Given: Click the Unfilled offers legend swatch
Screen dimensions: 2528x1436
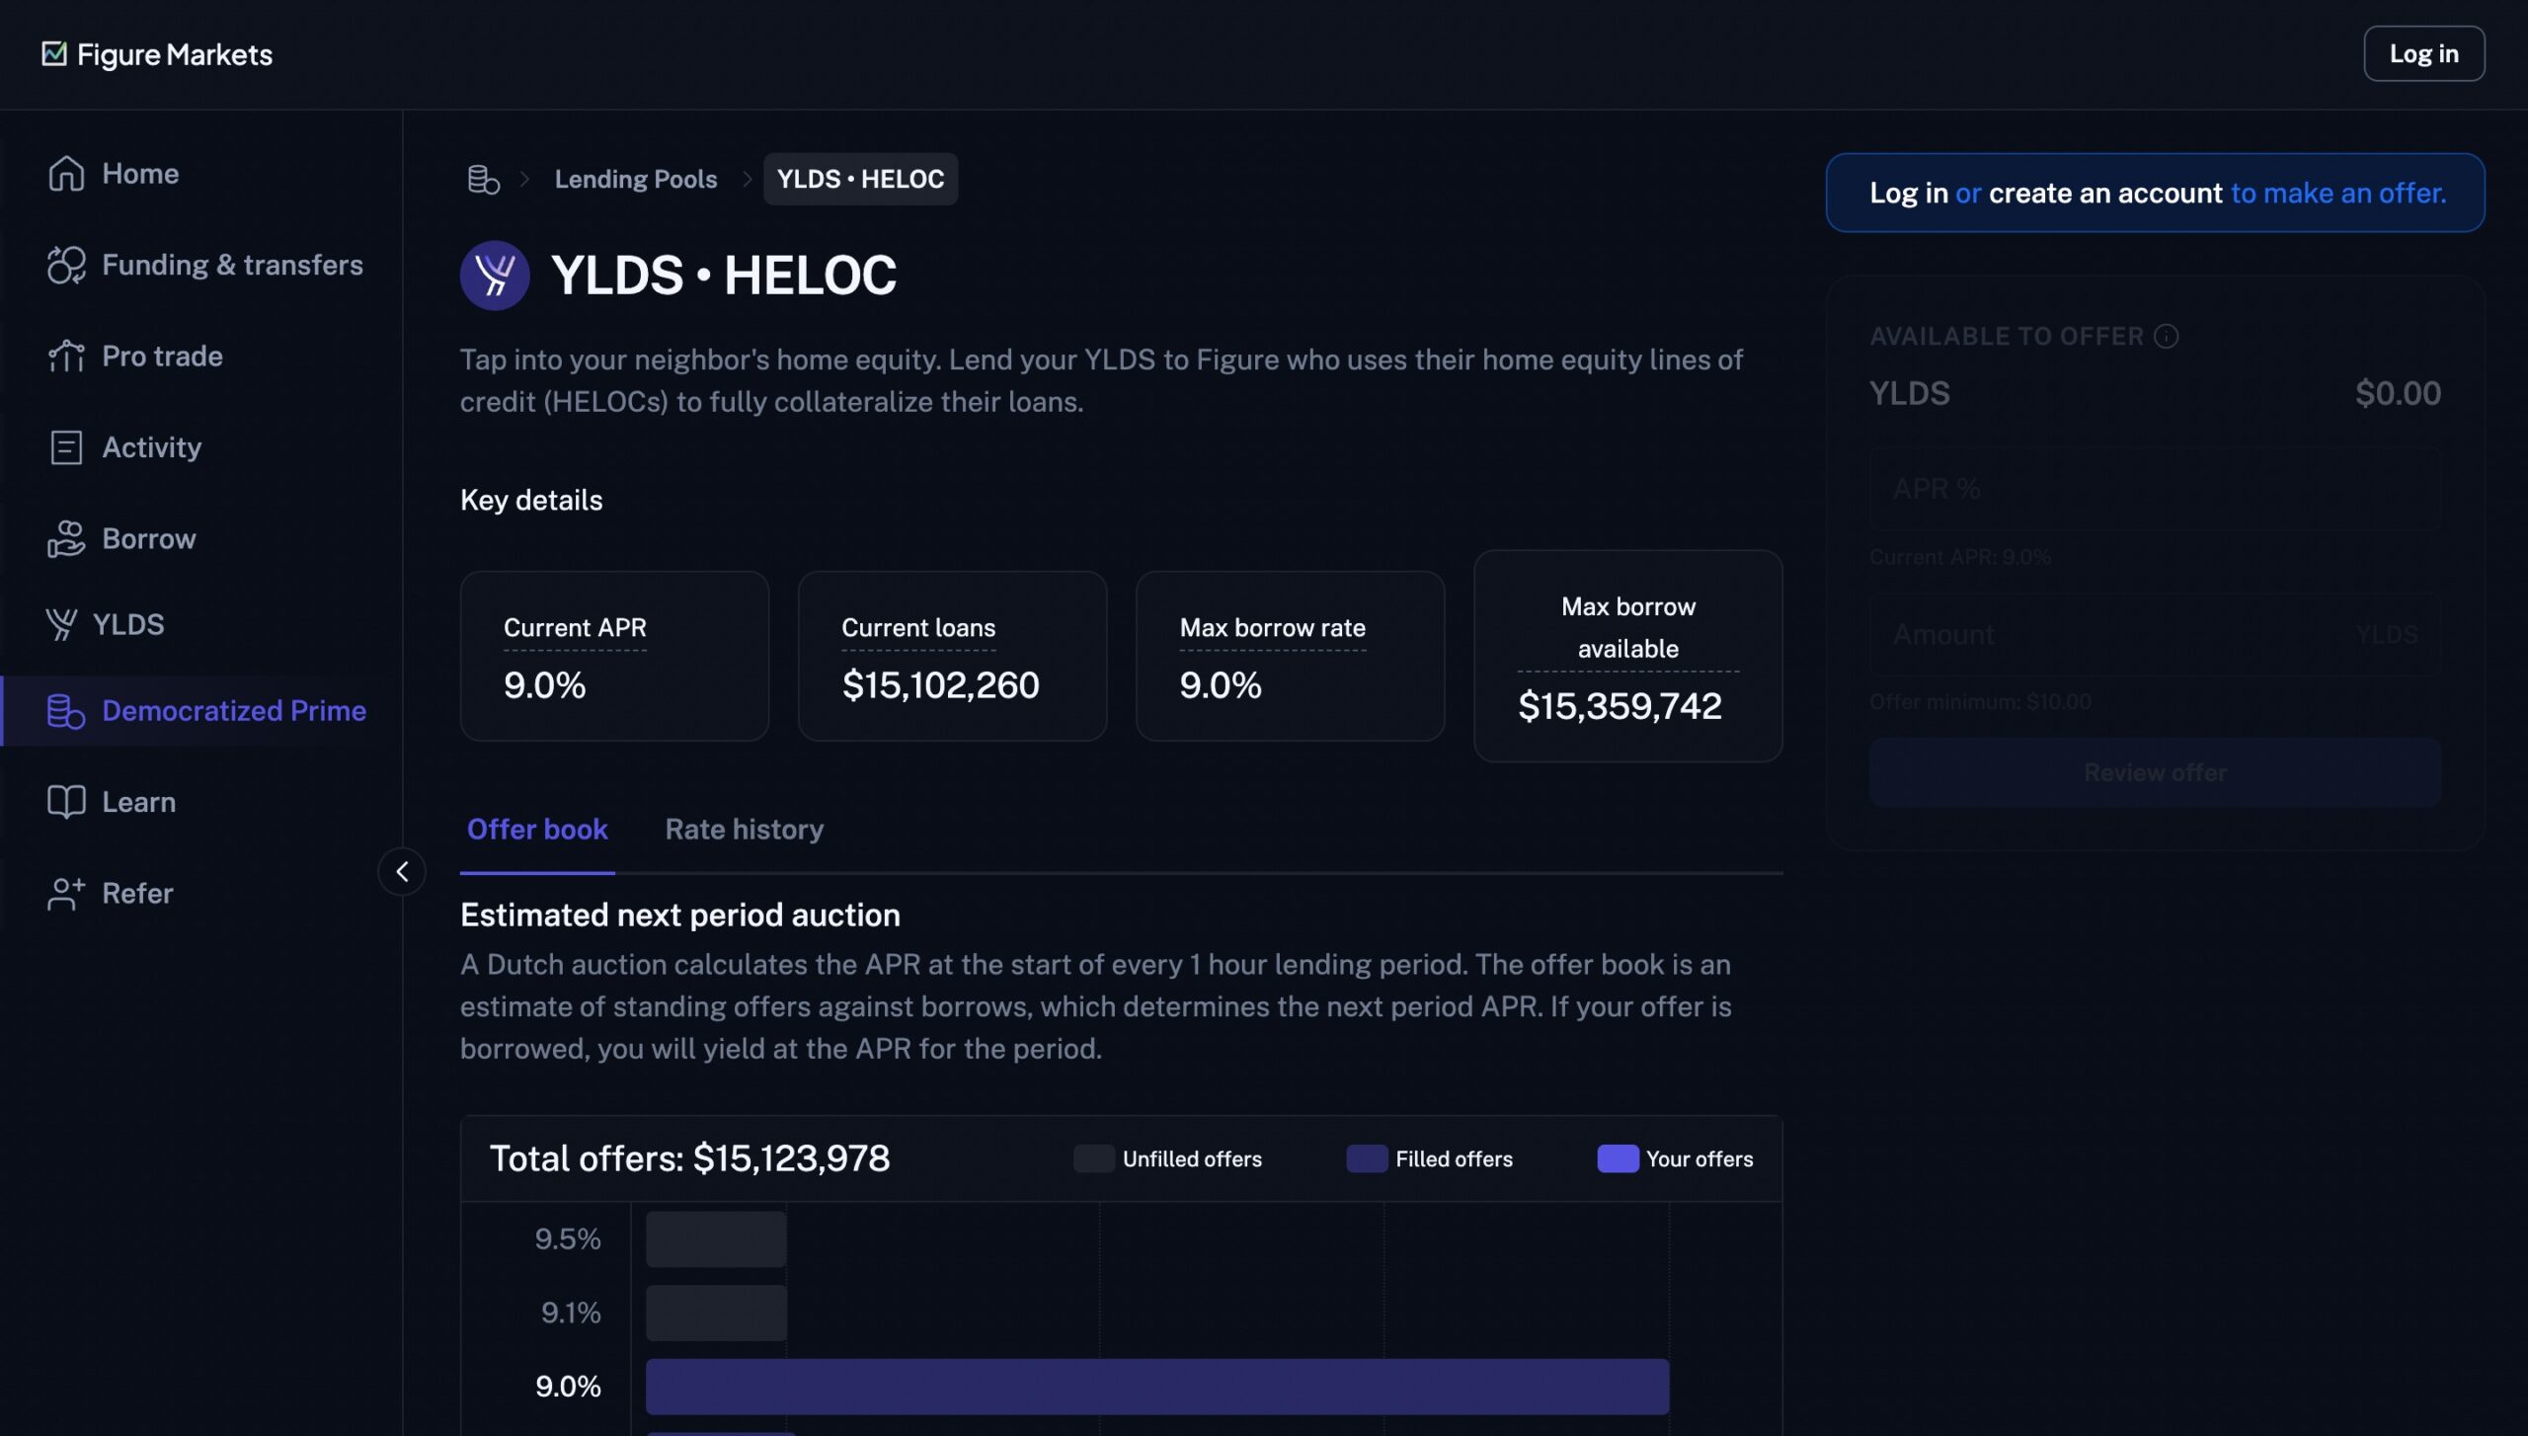Looking at the screenshot, I should coord(1094,1158).
